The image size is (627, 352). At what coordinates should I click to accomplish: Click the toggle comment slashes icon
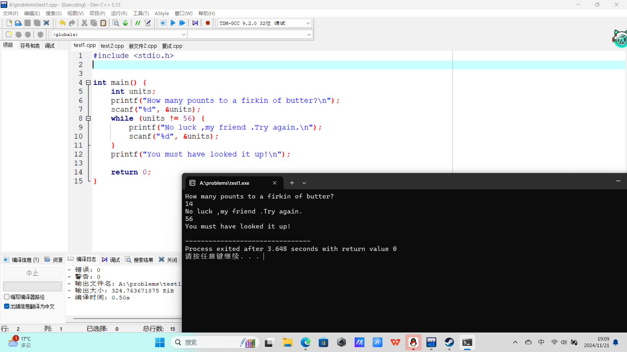(138, 23)
